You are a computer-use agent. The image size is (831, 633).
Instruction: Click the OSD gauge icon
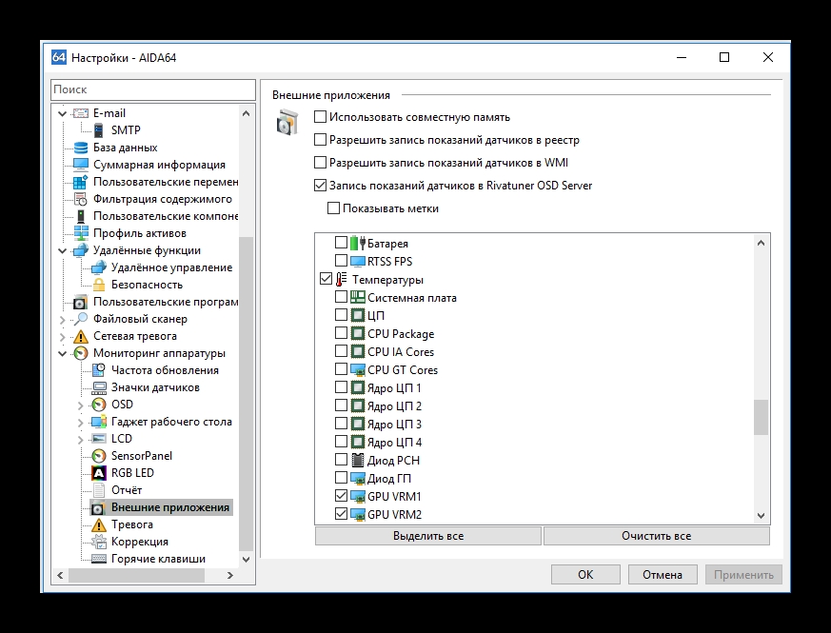point(99,405)
